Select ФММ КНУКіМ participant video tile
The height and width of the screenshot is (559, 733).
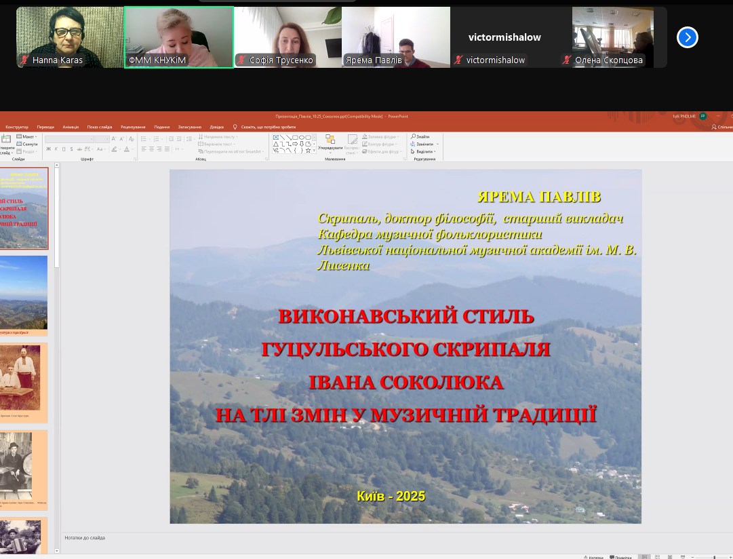tap(179, 37)
